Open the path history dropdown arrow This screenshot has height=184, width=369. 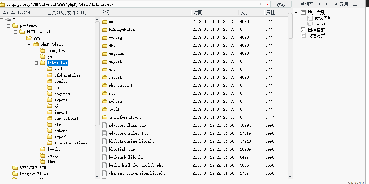[267, 4]
